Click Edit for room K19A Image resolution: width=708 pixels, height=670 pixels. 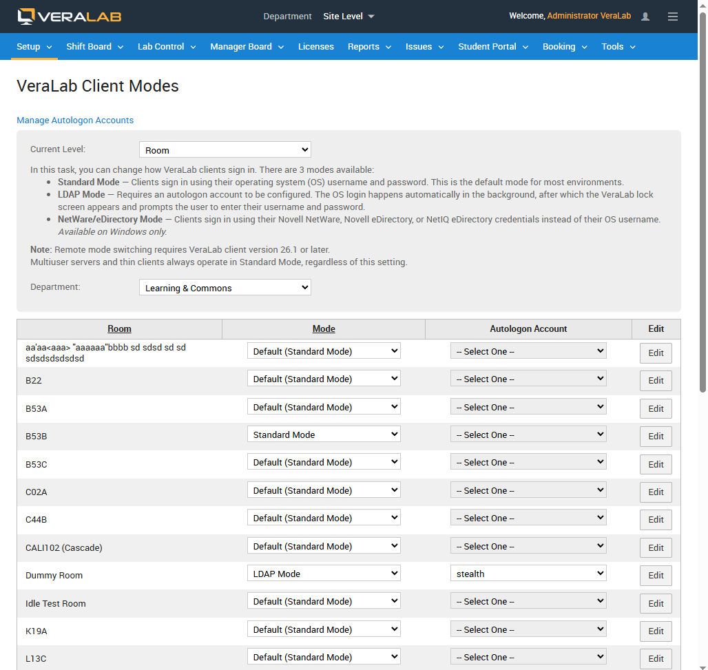[656, 631]
